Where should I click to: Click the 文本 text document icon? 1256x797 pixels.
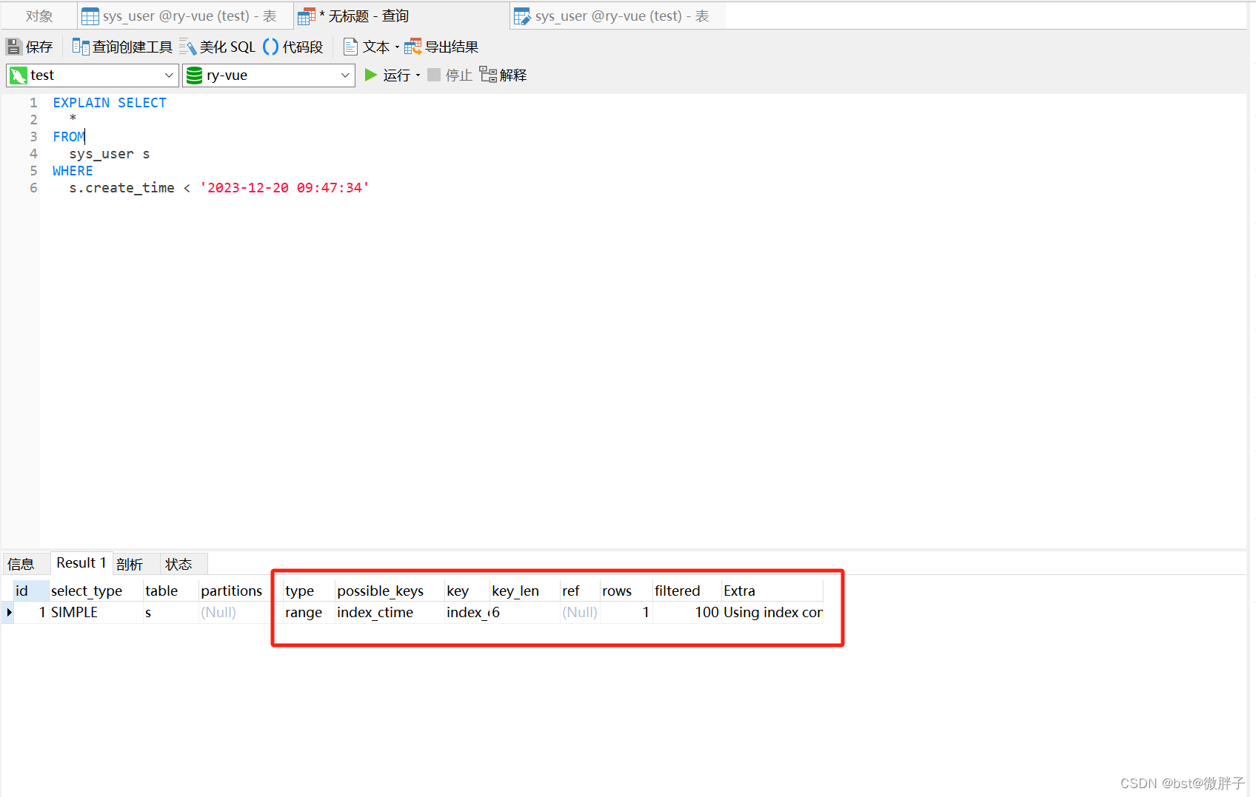(x=350, y=47)
